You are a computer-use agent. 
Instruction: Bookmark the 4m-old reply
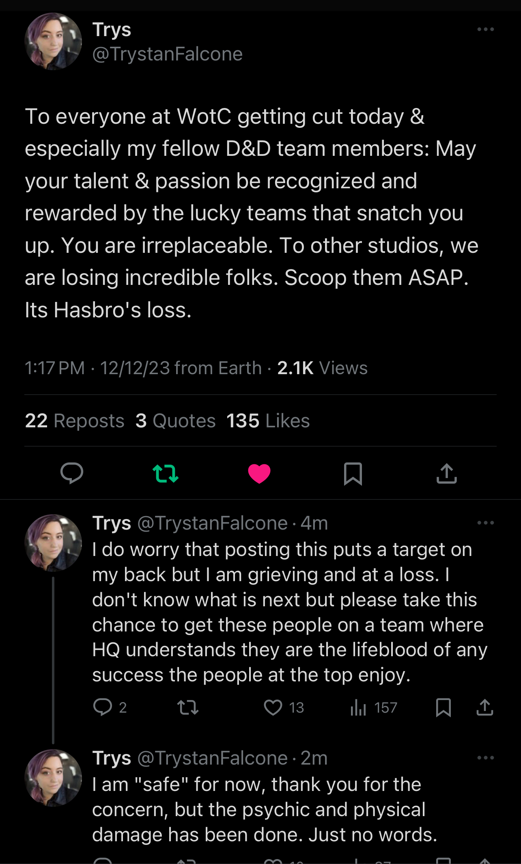443,707
